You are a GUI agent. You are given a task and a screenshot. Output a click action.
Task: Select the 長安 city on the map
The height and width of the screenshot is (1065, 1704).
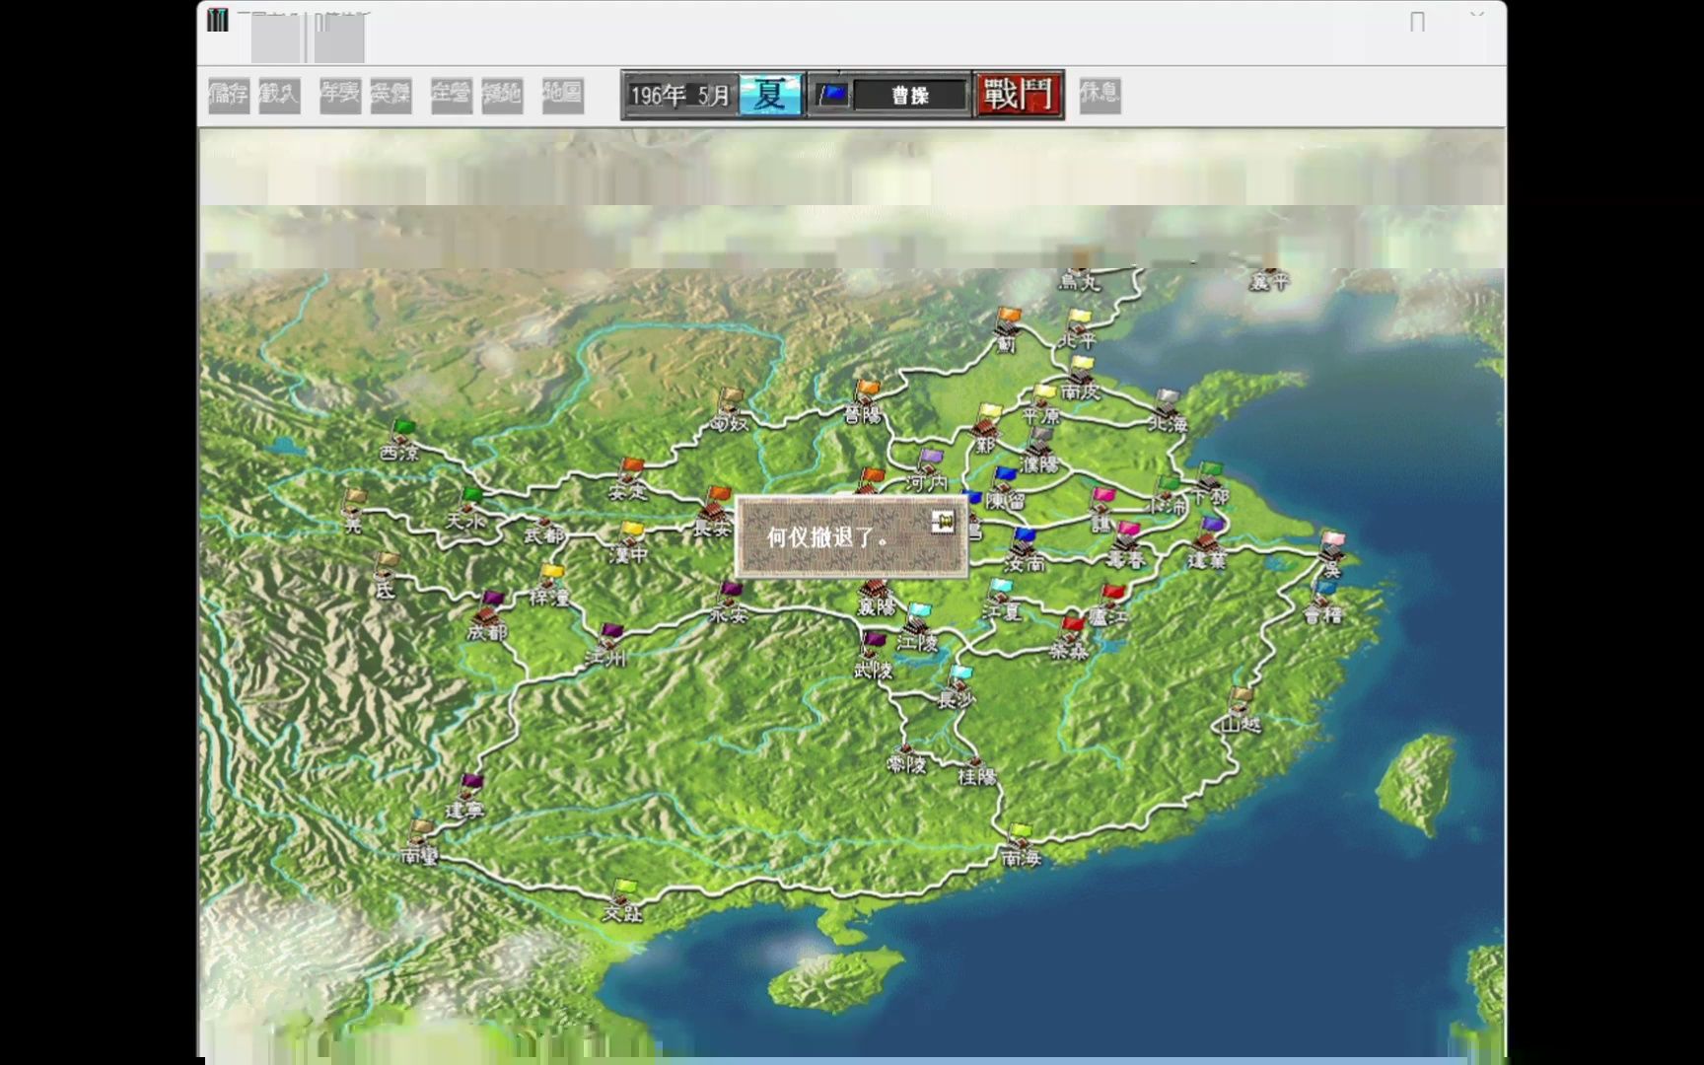[x=713, y=513]
